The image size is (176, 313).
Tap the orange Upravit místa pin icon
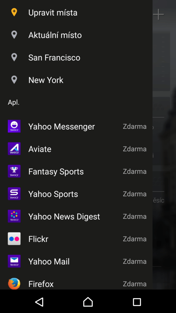coord(14,12)
